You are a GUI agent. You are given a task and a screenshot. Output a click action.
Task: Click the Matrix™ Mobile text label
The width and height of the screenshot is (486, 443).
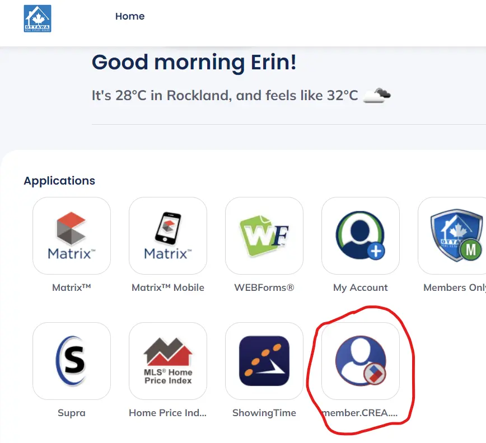pyautogui.click(x=168, y=288)
